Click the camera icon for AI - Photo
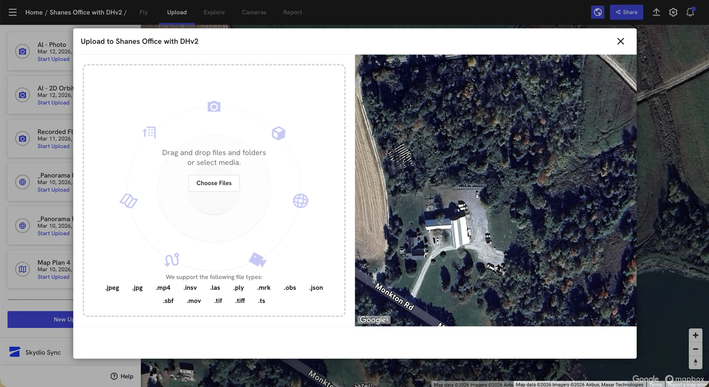Screen dimensions: 709x387 coord(23,52)
